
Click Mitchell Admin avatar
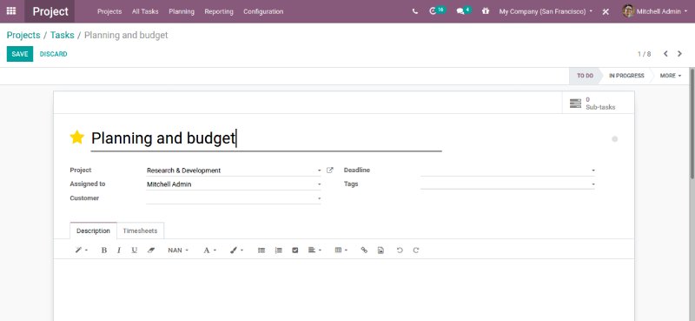[x=627, y=11]
